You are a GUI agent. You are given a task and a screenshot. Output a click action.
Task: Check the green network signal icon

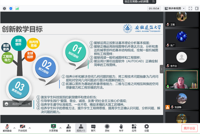click(17, 8)
